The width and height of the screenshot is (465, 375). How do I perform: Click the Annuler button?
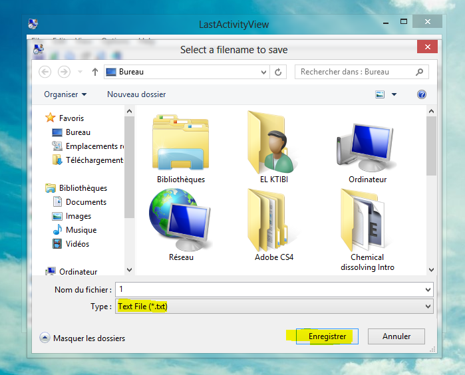[x=396, y=336]
